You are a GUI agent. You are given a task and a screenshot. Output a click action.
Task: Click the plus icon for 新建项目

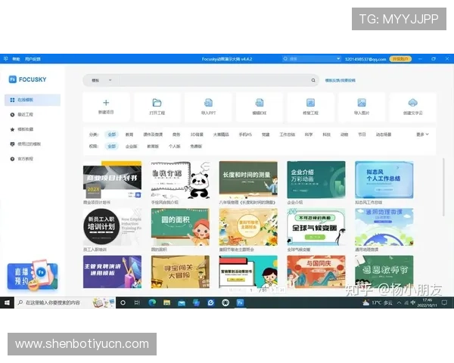(x=106, y=103)
